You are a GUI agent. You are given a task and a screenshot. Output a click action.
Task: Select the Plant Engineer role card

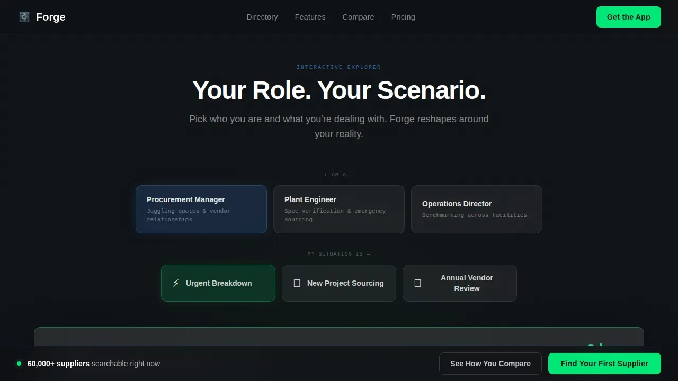(339, 209)
